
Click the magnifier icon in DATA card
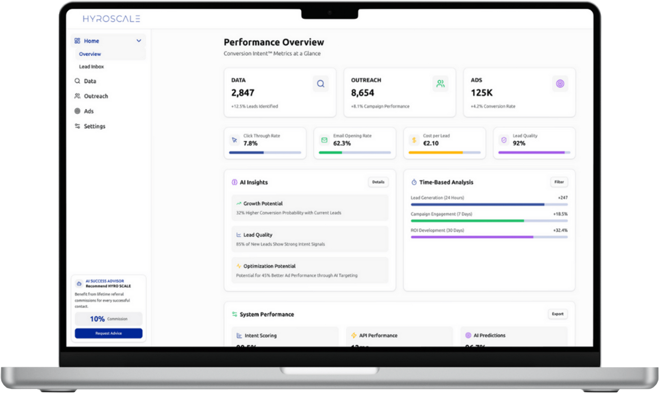click(320, 84)
